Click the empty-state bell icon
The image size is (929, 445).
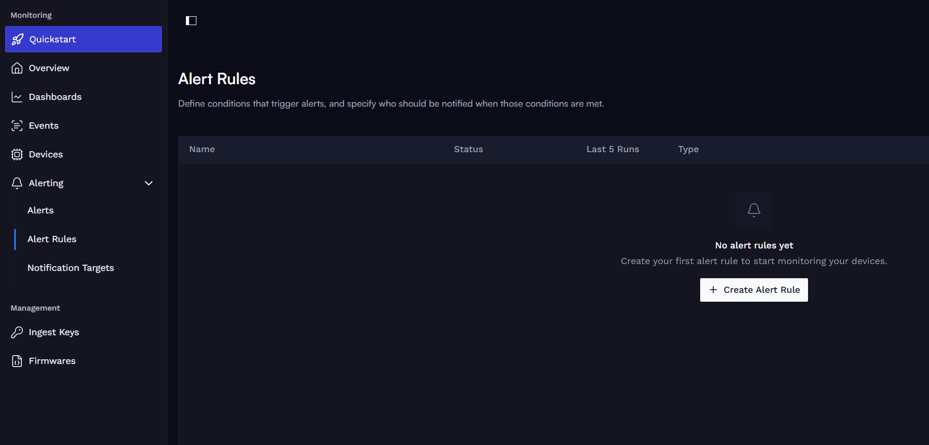[x=754, y=210]
